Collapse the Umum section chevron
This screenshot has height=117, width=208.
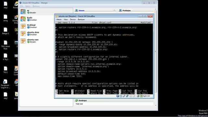pos(114,10)
